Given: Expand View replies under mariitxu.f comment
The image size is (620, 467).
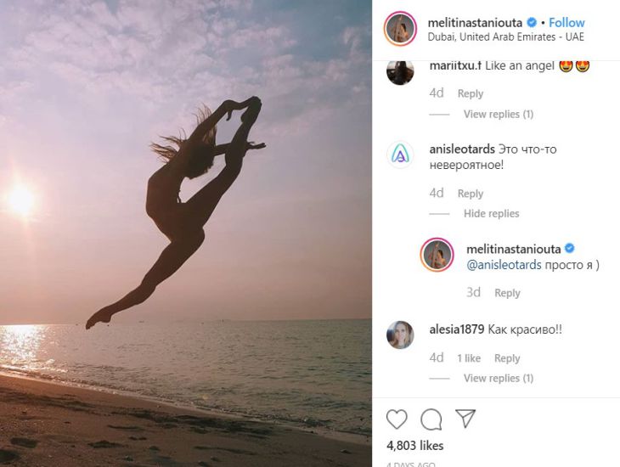Looking at the screenshot, I should (x=498, y=115).
